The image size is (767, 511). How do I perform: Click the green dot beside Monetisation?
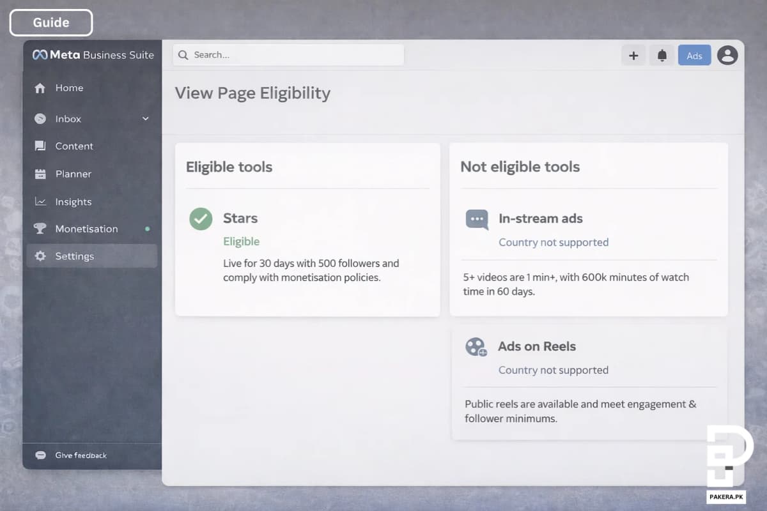point(148,229)
